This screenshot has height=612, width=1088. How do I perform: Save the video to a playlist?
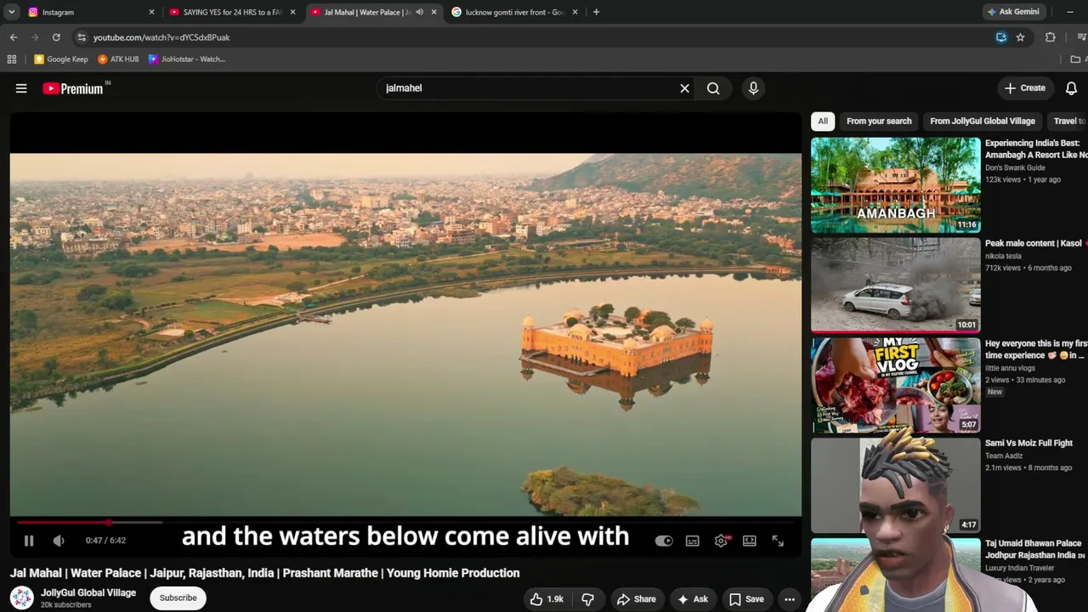[746, 599]
